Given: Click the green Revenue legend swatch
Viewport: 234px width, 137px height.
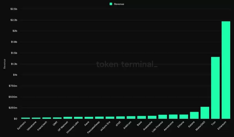Looking at the screenshot, I should [111, 4].
